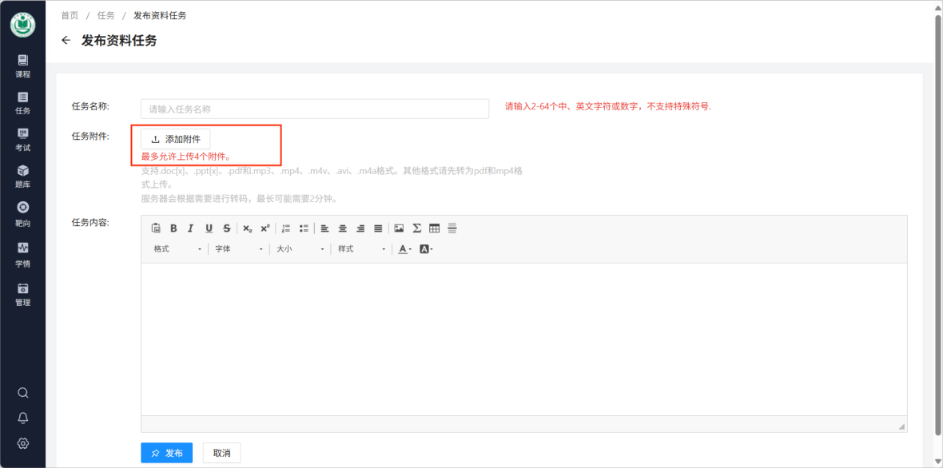Focus the 任务名称 input field
This screenshot has width=943, height=468.
click(315, 109)
